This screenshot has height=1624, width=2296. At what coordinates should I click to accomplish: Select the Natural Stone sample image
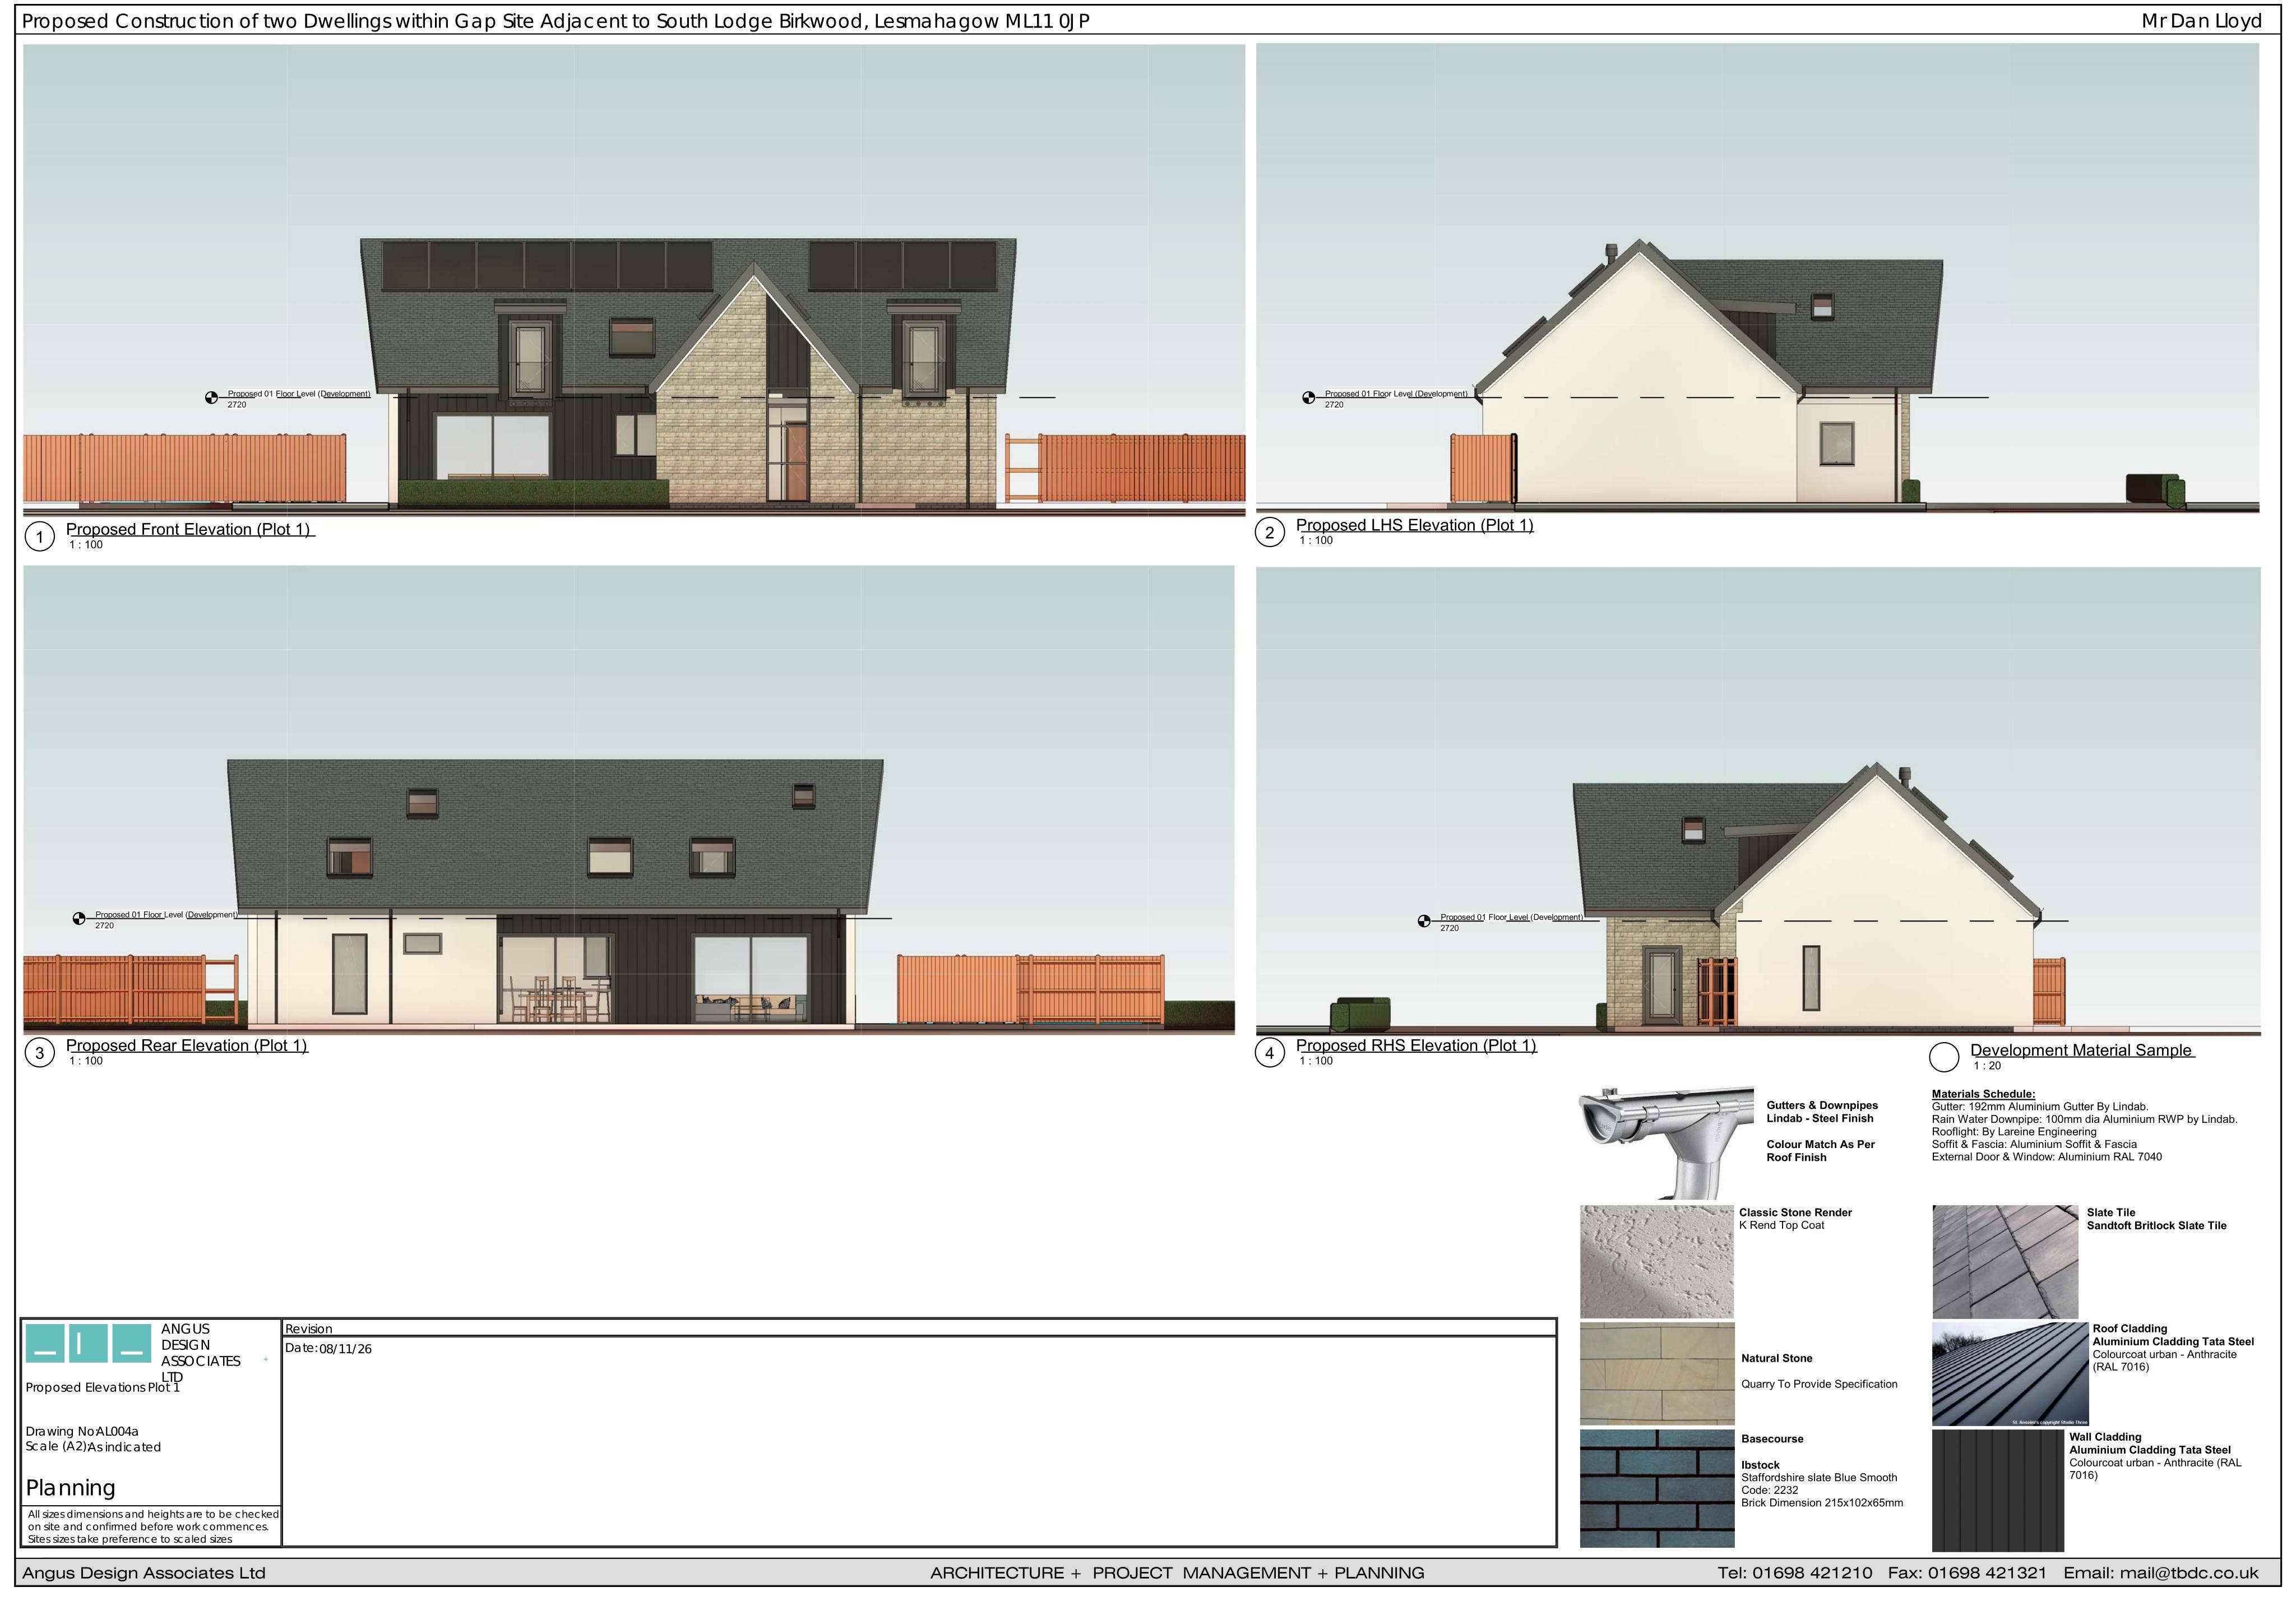pos(1657,1374)
